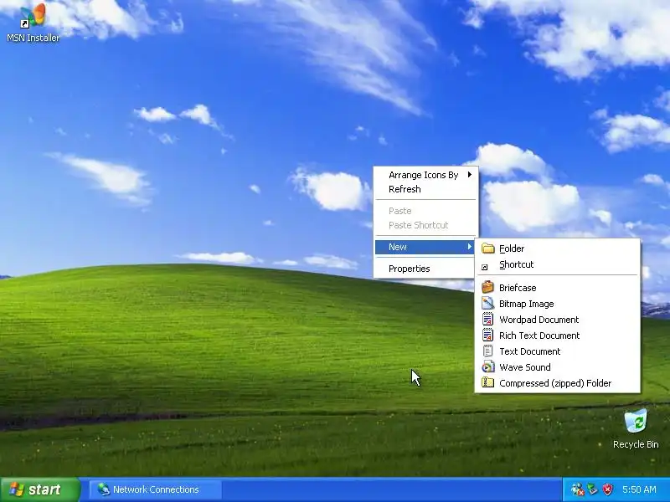Create a new Bitmap Image

pyautogui.click(x=557, y=304)
